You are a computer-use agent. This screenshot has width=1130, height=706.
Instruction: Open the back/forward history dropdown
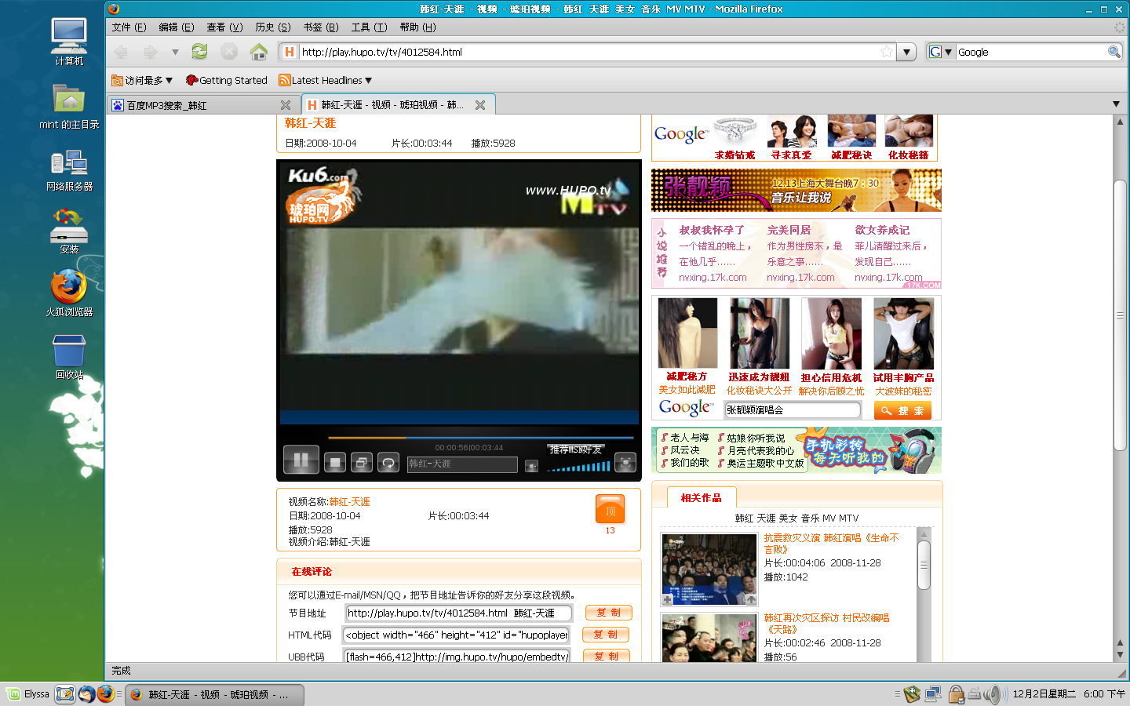175,52
